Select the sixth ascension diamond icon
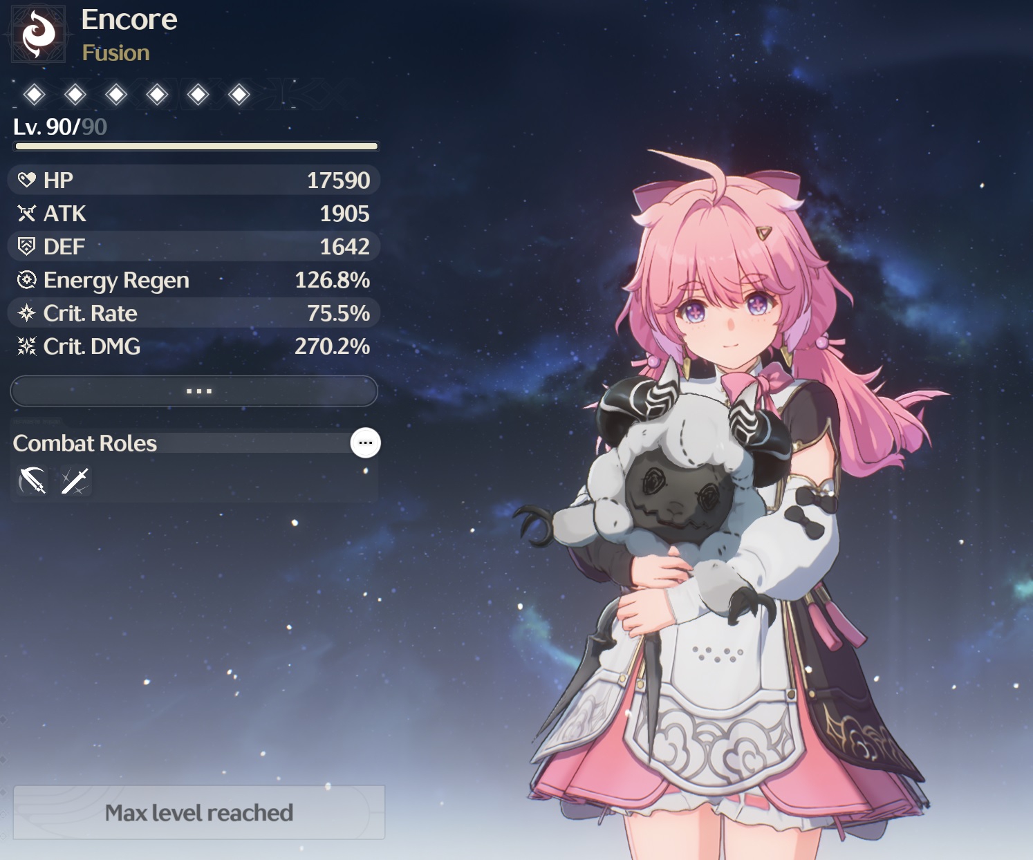 coord(239,94)
